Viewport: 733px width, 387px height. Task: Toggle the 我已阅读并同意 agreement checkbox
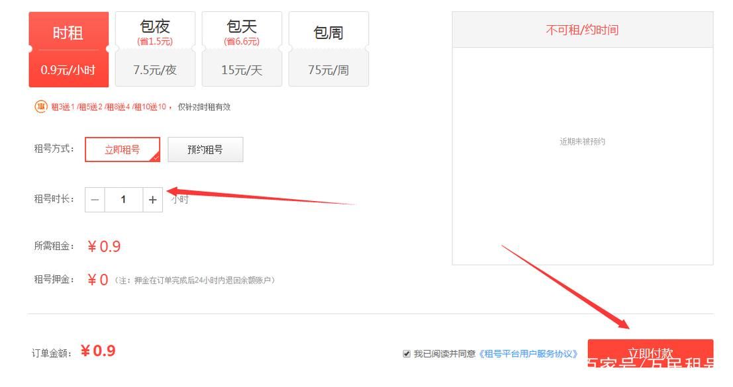(x=407, y=354)
